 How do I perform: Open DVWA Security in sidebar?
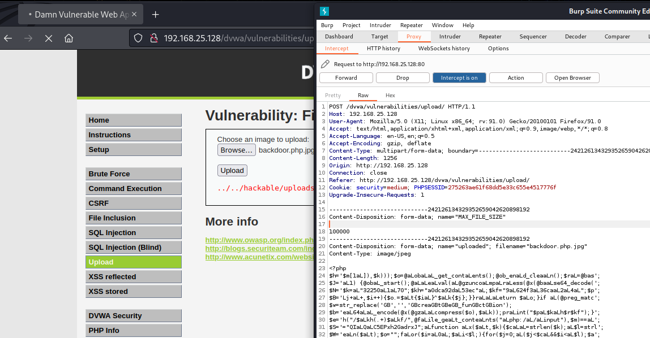click(x=134, y=315)
